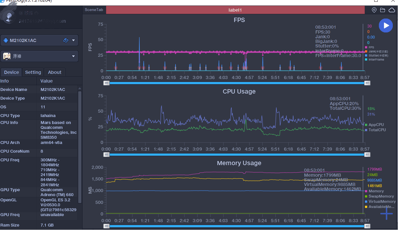Select the GPU Freq unavailable value
This screenshot has width=398, height=230.
(52, 215)
